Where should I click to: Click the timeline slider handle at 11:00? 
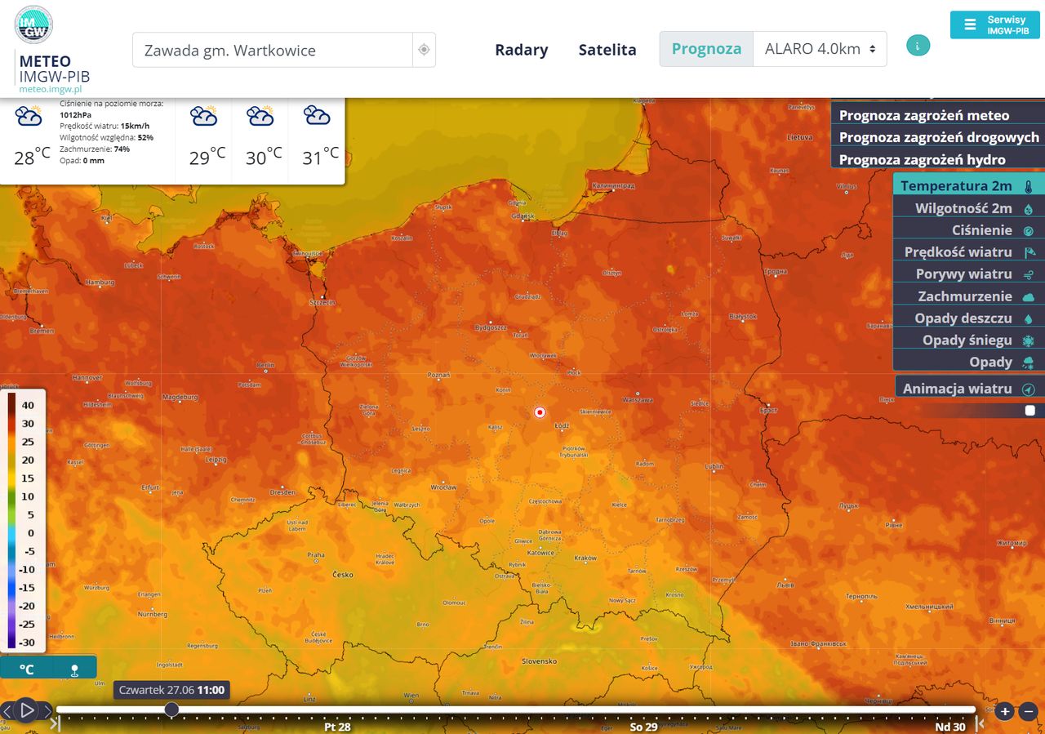[x=171, y=710]
